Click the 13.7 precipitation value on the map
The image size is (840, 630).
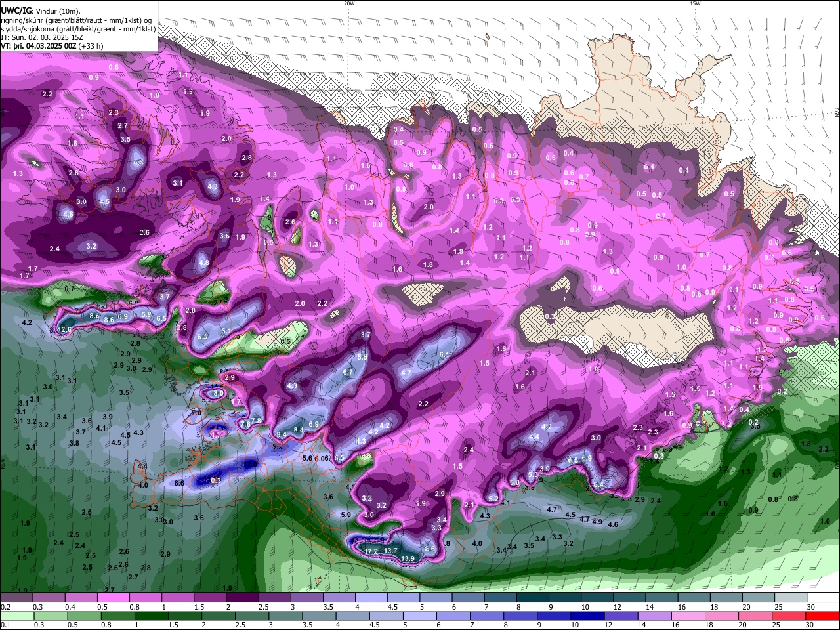coord(391,551)
